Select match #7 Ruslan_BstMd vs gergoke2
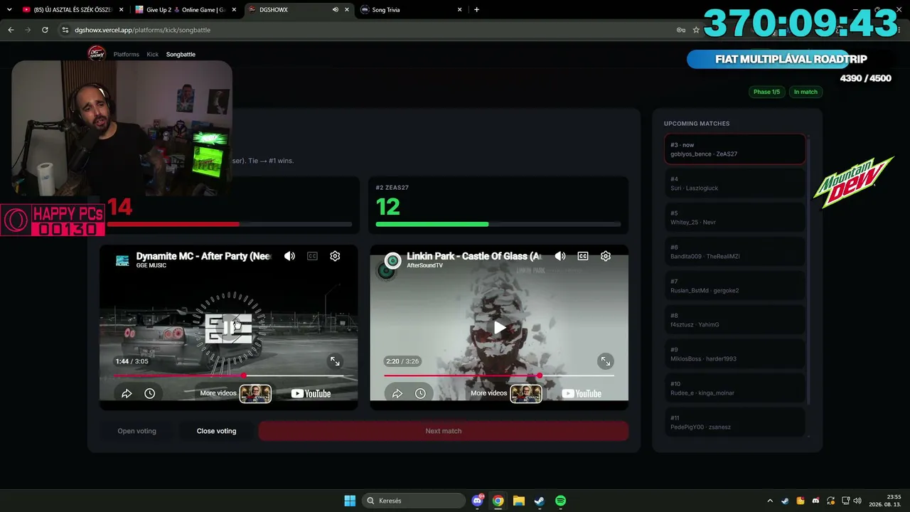Image resolution: width=910 pixels, height=512 pixels. [735, 286]
